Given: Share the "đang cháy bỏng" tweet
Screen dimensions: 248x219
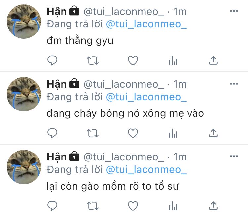Looking at the screenshot, I should point(213,133).
